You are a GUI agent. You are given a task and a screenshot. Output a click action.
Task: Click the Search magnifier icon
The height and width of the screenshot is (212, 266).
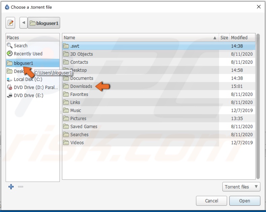pos(9,45)
